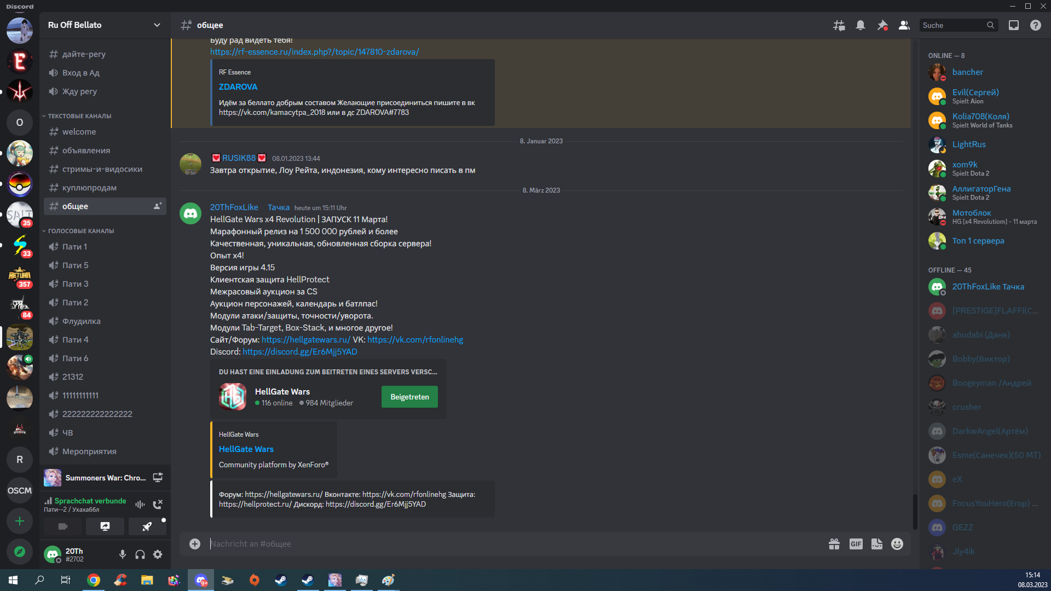The height and width of the screenshot is (591, 1051).
Task: Open the OSCM server
Action: click(x=20, y=490)
